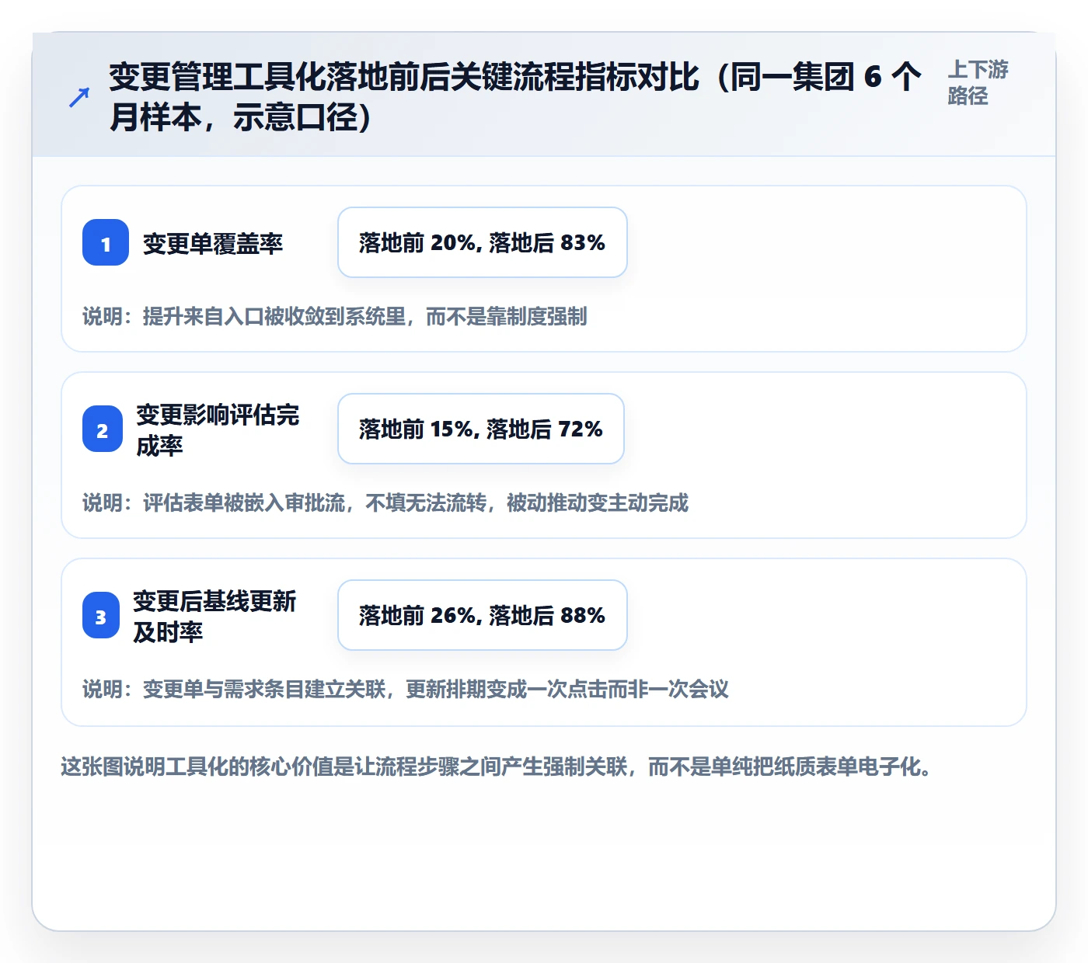Click the blue upward trend arrow icon
Image resolution: width=1088 pixels, height=963 pixels.
(x=79, y=97)
